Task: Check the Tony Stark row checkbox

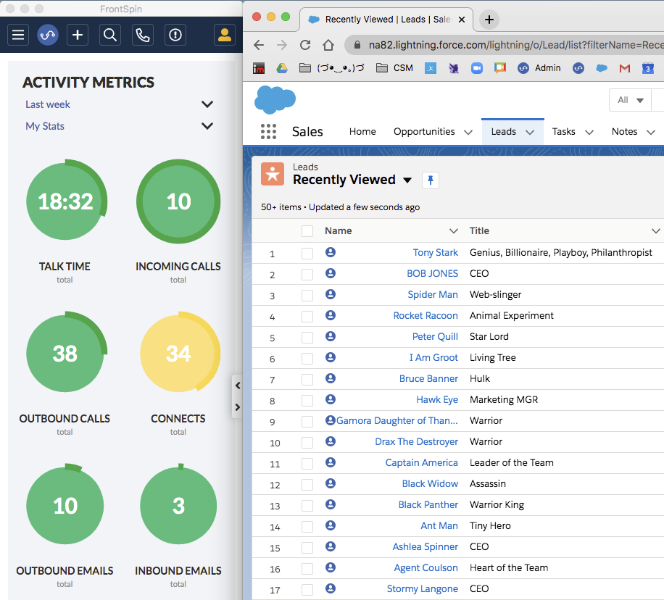Action: (307, 254)
